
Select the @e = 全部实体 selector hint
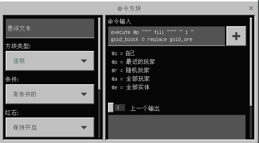(131, 87)
